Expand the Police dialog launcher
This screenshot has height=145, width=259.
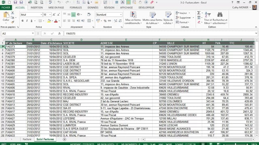tap(59, 27)
